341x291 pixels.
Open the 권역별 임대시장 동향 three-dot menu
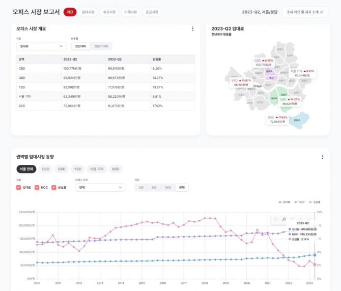point(321,157)
